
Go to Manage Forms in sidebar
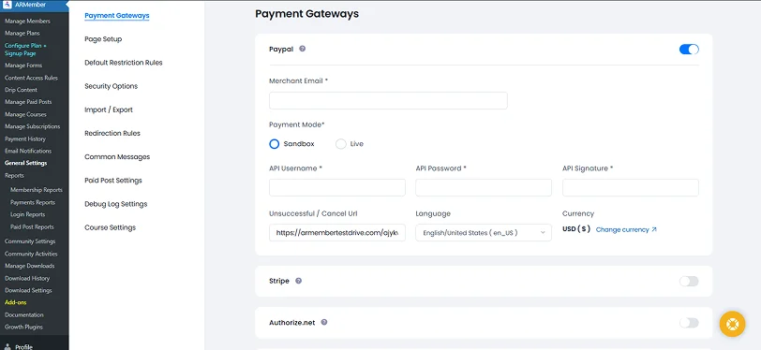pos(23,66)
